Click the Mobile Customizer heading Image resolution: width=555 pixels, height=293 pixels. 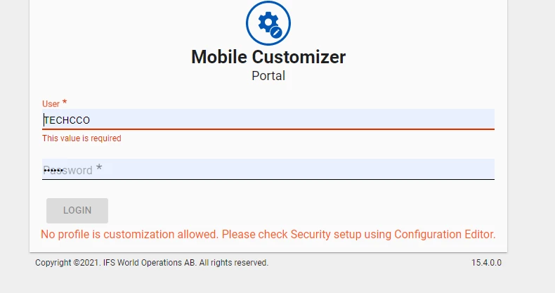(268, 57)
